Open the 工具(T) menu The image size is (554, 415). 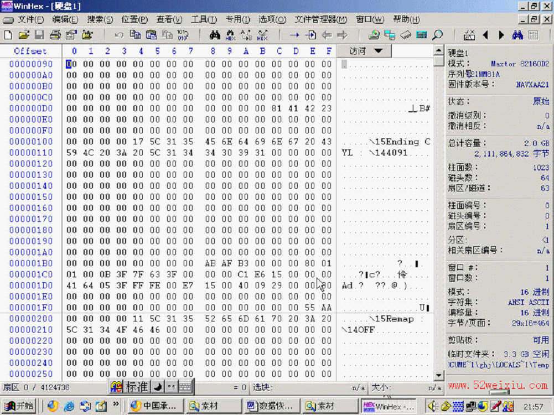click(x=204, y=19)
